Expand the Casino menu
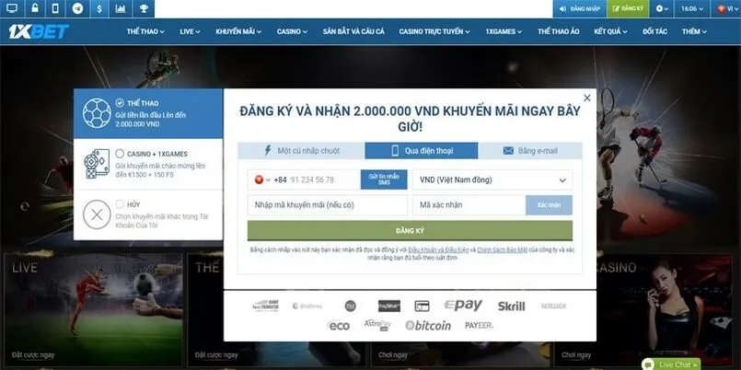Screen dimensions: 741x370 point(292,31)
